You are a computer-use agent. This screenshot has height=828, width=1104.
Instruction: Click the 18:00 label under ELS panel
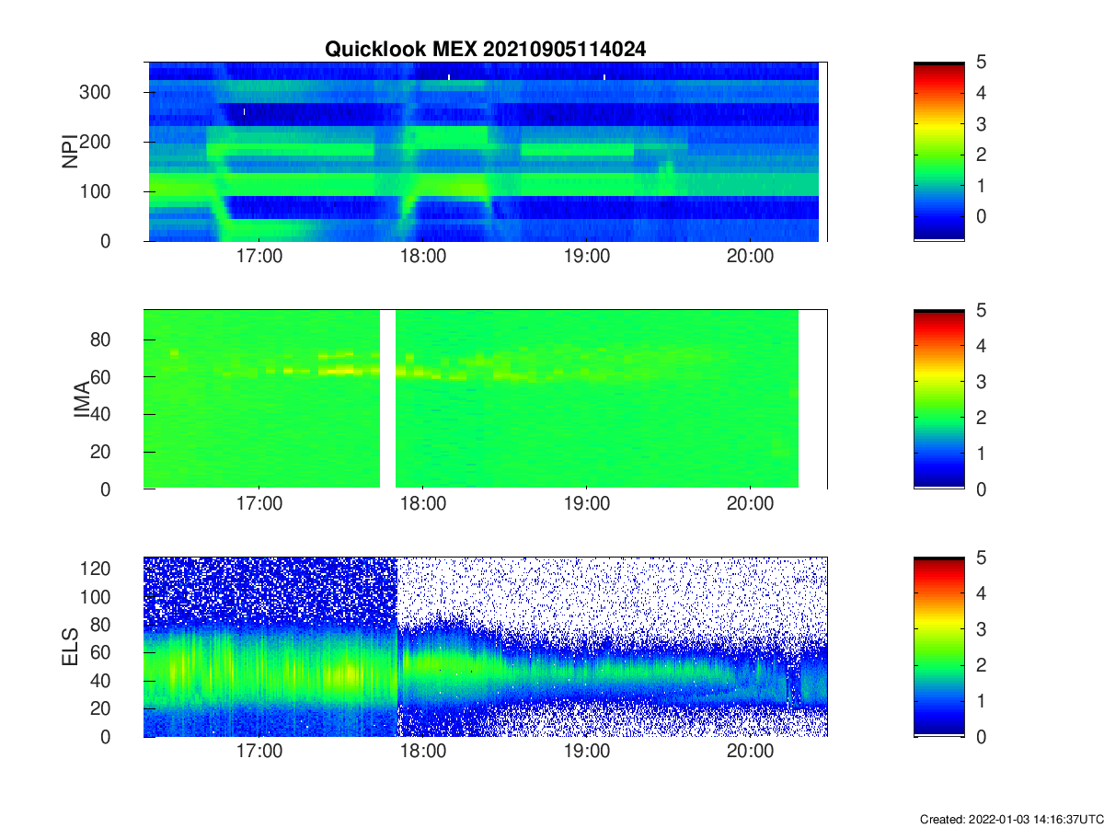click(x=422, y=752)
